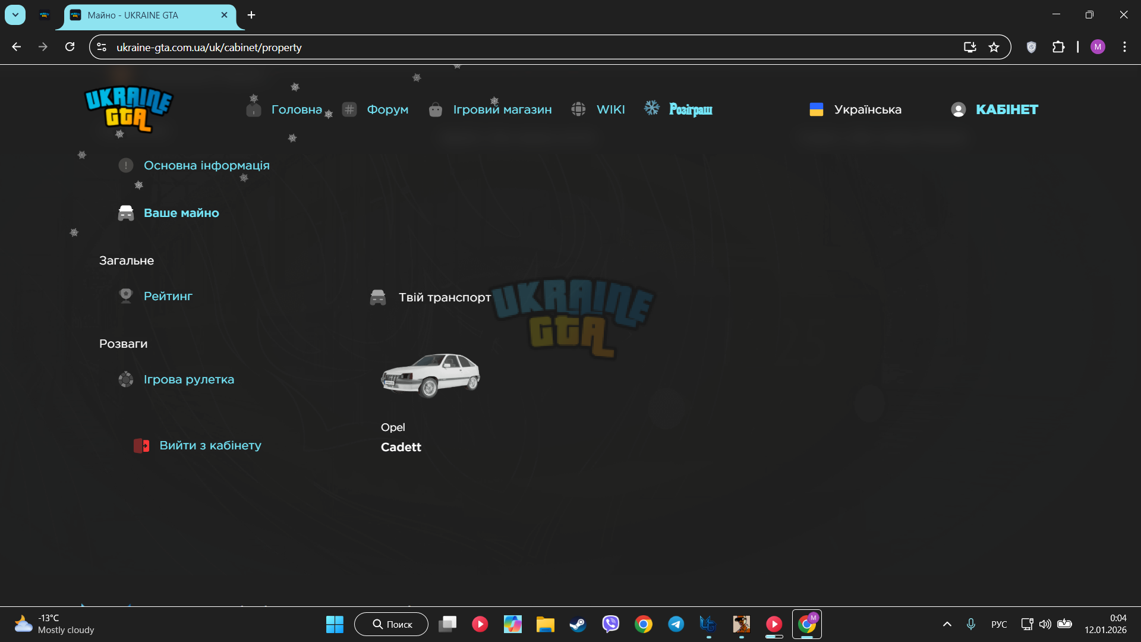Click the user avatar icon beside КАБІНЕТ

958,109
